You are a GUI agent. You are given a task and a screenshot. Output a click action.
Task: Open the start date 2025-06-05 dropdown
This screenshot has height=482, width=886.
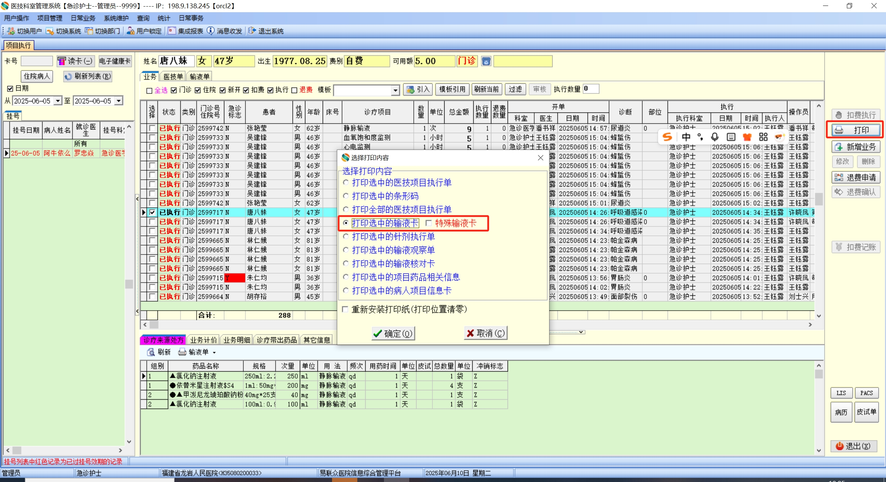58,101
